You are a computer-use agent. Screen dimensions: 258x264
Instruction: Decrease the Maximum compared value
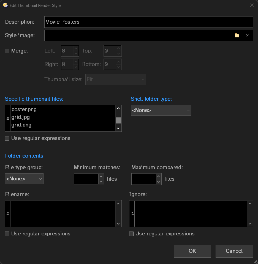tap(159, 182)
